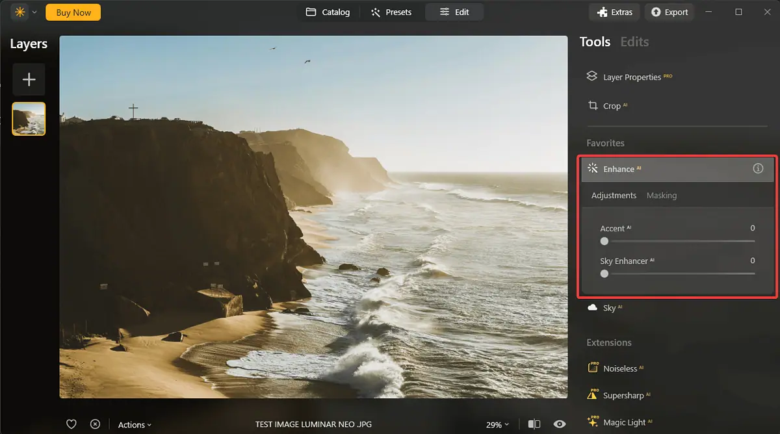Screen dimensions: 780x434
Task: Switch to the Catalog tab
Action: (x=328, y=12)
